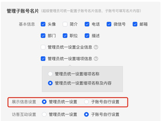Viewport: 161px width, 121px height.
Task: Enable the 简介 checkbox
Action: [65, 24]
